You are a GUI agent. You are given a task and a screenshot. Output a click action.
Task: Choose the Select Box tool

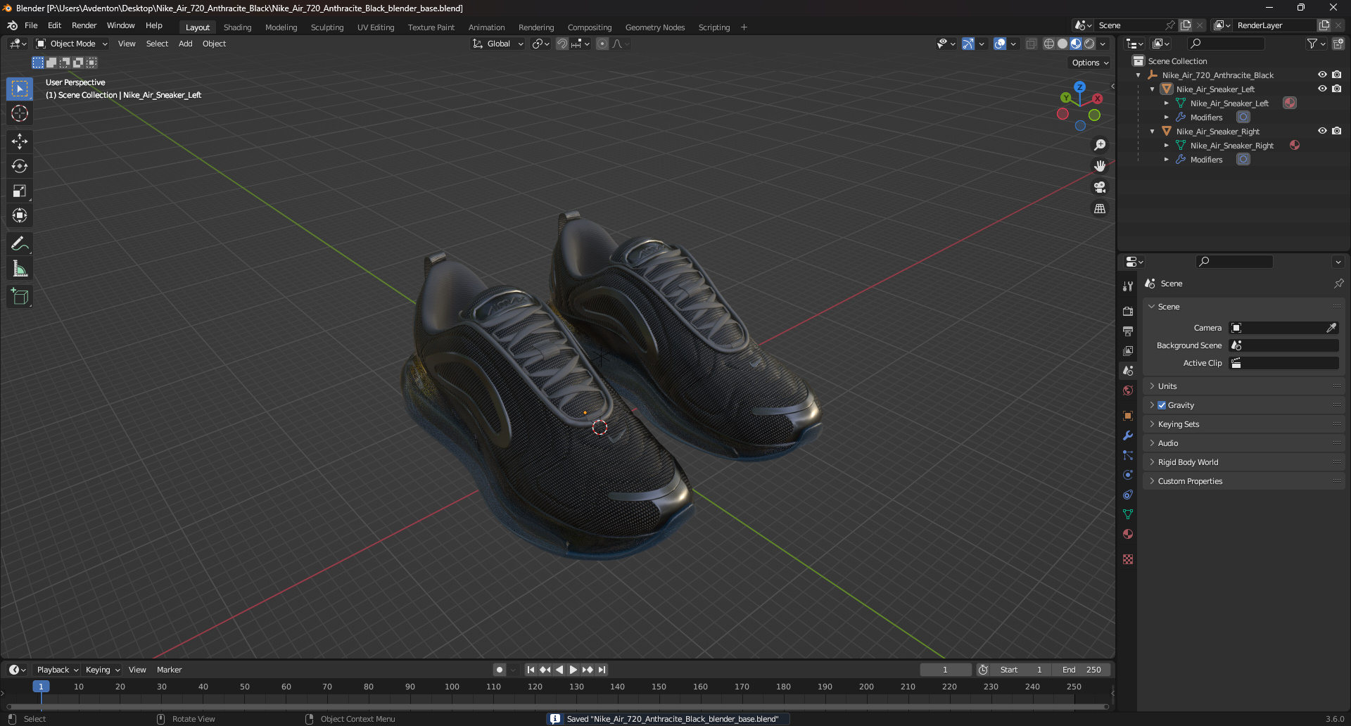point(20,89)
